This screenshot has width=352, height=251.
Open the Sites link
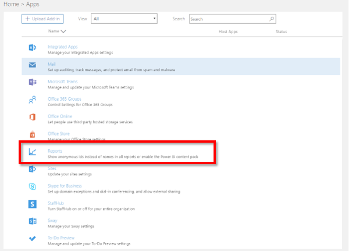pyautogui.click(x=52, y=168)
